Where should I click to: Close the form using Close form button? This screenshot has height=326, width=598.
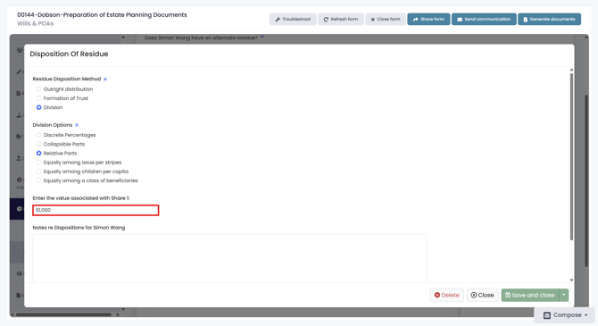(386, 19)
